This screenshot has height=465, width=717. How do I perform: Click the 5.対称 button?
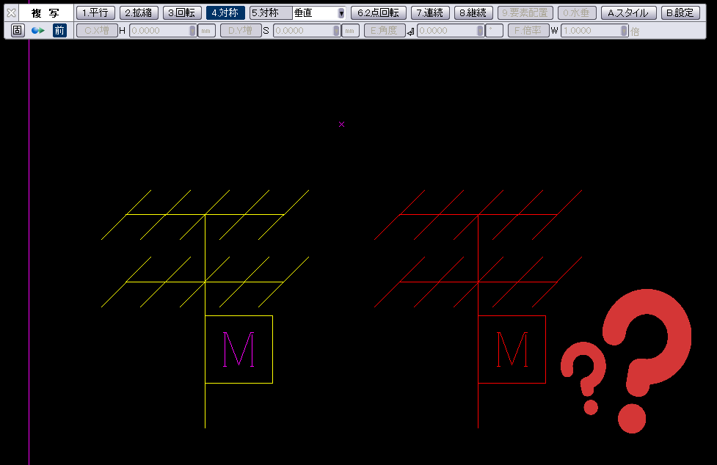[x=269, y=12]
